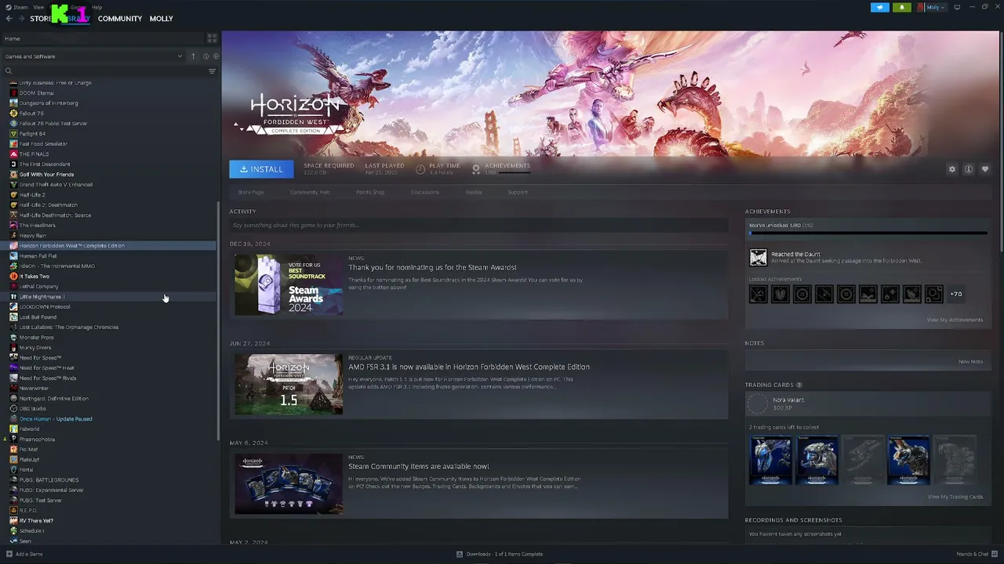Open advanced filter options icon

pyautogui.click(x=212, y=71)
